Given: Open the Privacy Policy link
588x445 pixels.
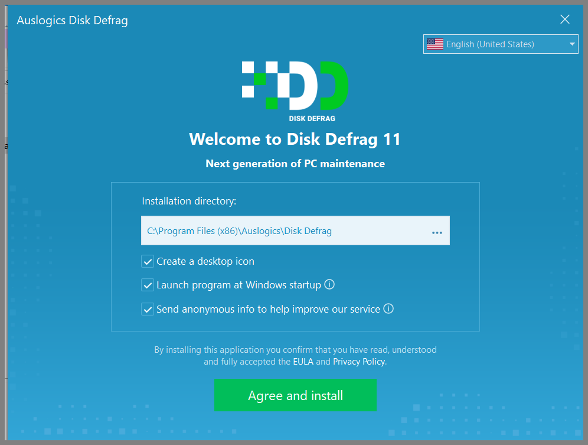Looking at the screenshot, I should pyautogui.click(x=359, y=362).
